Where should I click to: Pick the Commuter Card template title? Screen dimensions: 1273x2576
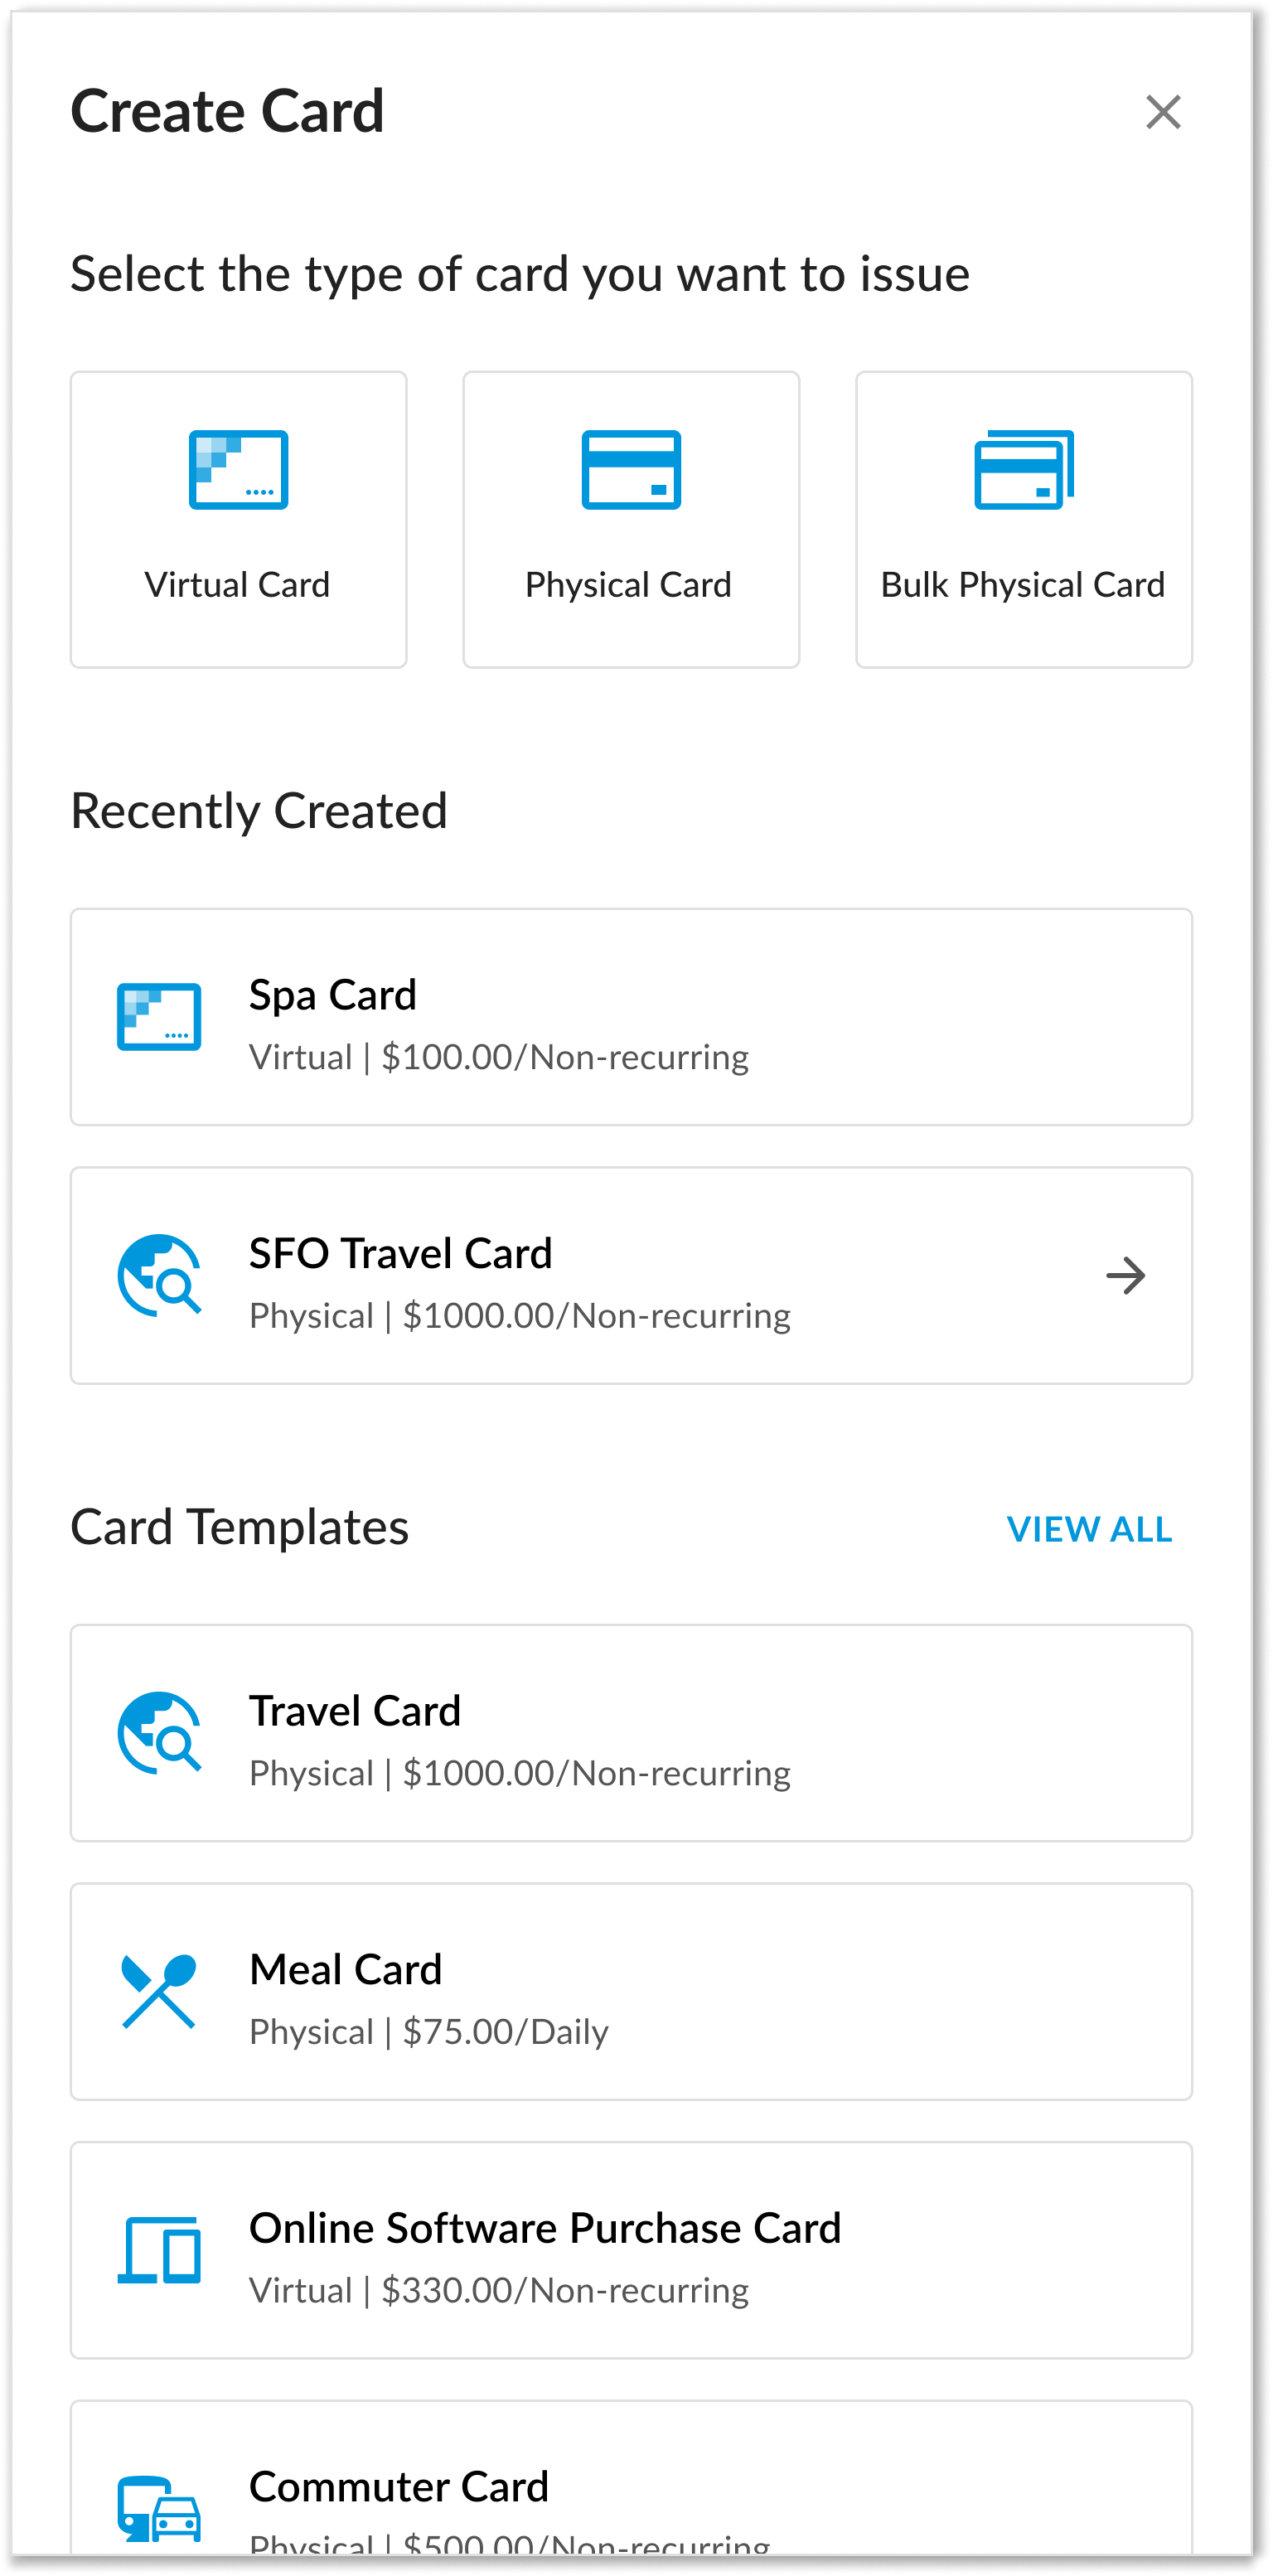pyautogui.click(x=398, y=2486)
